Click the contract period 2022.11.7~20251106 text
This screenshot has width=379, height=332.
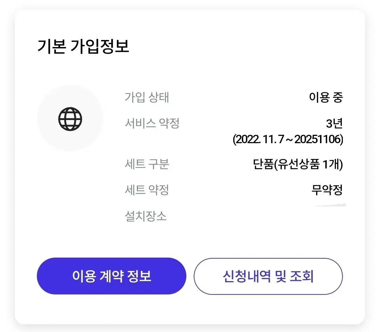[x=288, y=139]
